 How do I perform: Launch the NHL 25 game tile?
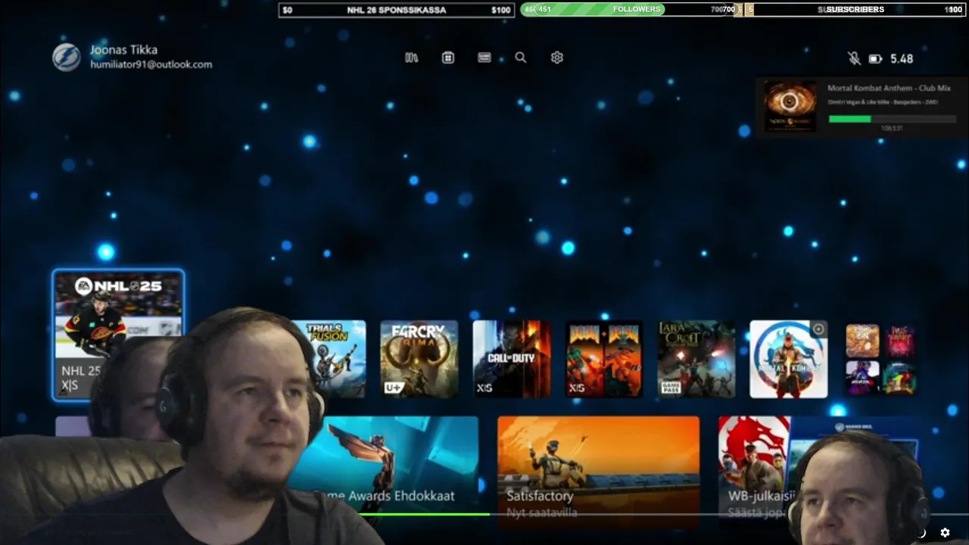coord(118,334)
